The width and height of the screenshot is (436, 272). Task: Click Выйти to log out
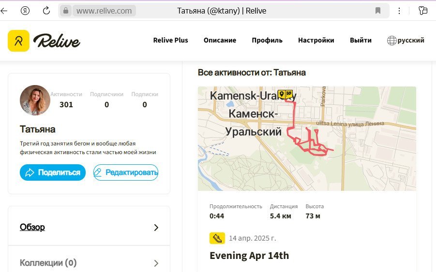coord(361,40)
